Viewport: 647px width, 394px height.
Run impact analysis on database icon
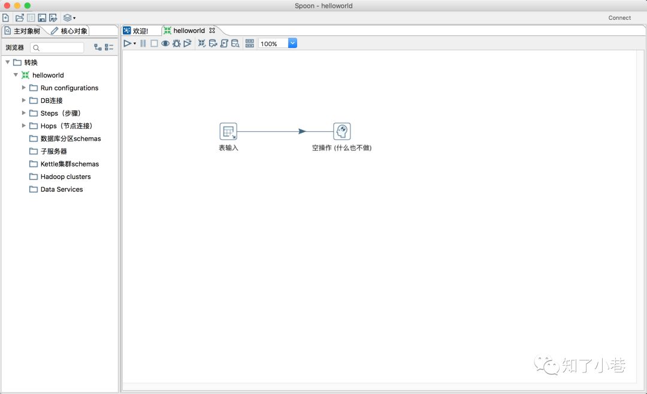213,43
